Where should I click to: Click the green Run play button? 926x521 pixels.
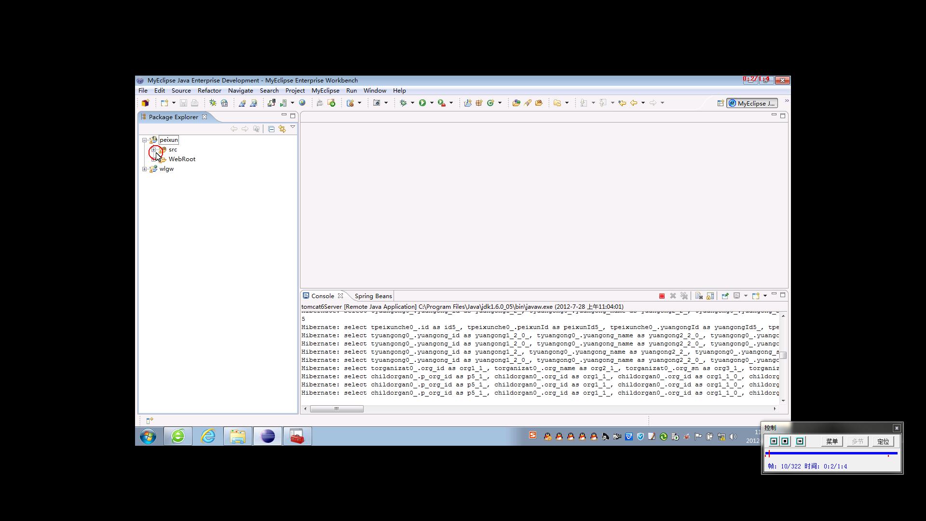pyautogui.click(x=422, y=103)
